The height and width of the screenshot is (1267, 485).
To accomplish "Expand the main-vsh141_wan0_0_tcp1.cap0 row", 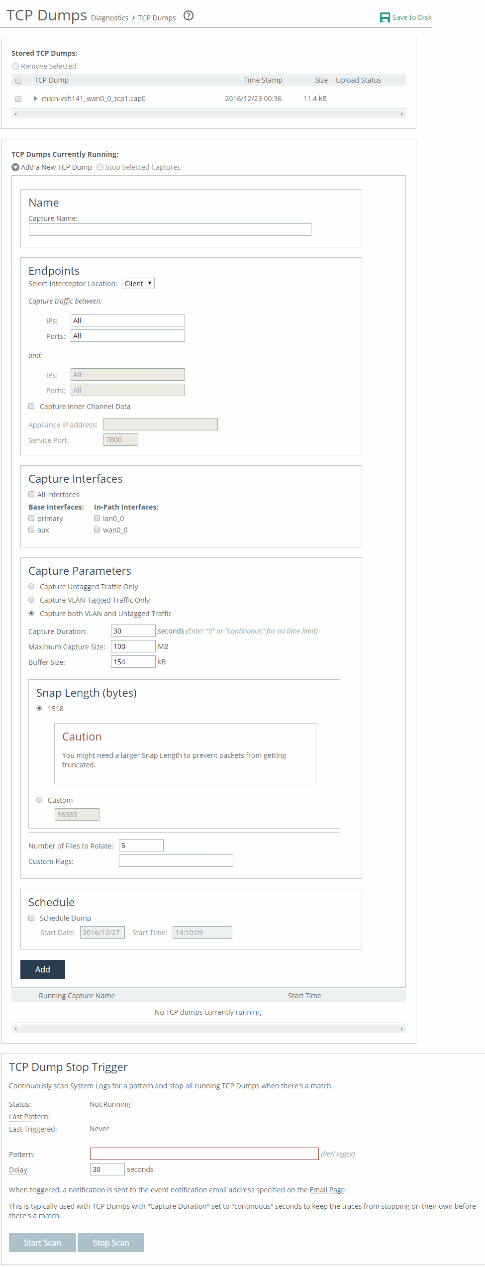I will coord(36,99).
